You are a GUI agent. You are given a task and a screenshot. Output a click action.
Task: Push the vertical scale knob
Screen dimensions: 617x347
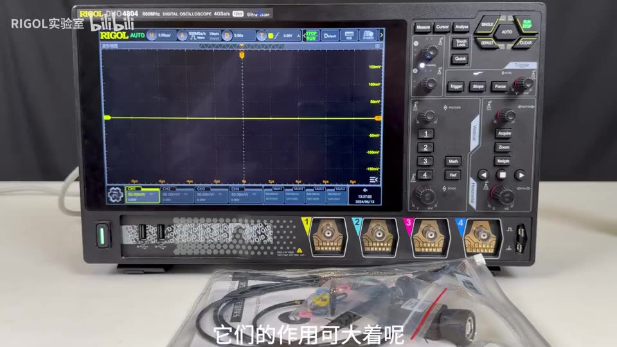tap(425, 194)
